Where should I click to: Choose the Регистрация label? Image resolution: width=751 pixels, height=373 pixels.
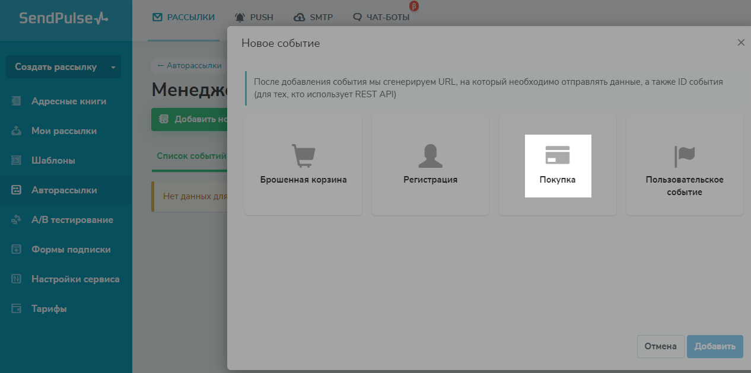(431, 180)
